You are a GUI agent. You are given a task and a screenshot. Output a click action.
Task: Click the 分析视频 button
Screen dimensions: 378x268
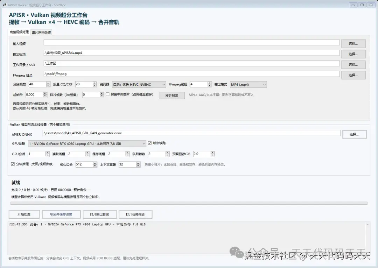171,96
